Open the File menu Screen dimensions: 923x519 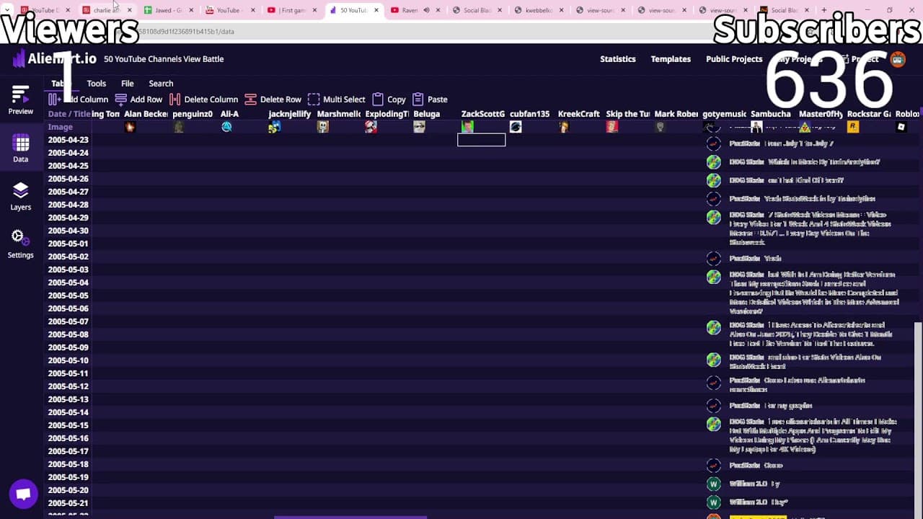[x=128, y=84]
